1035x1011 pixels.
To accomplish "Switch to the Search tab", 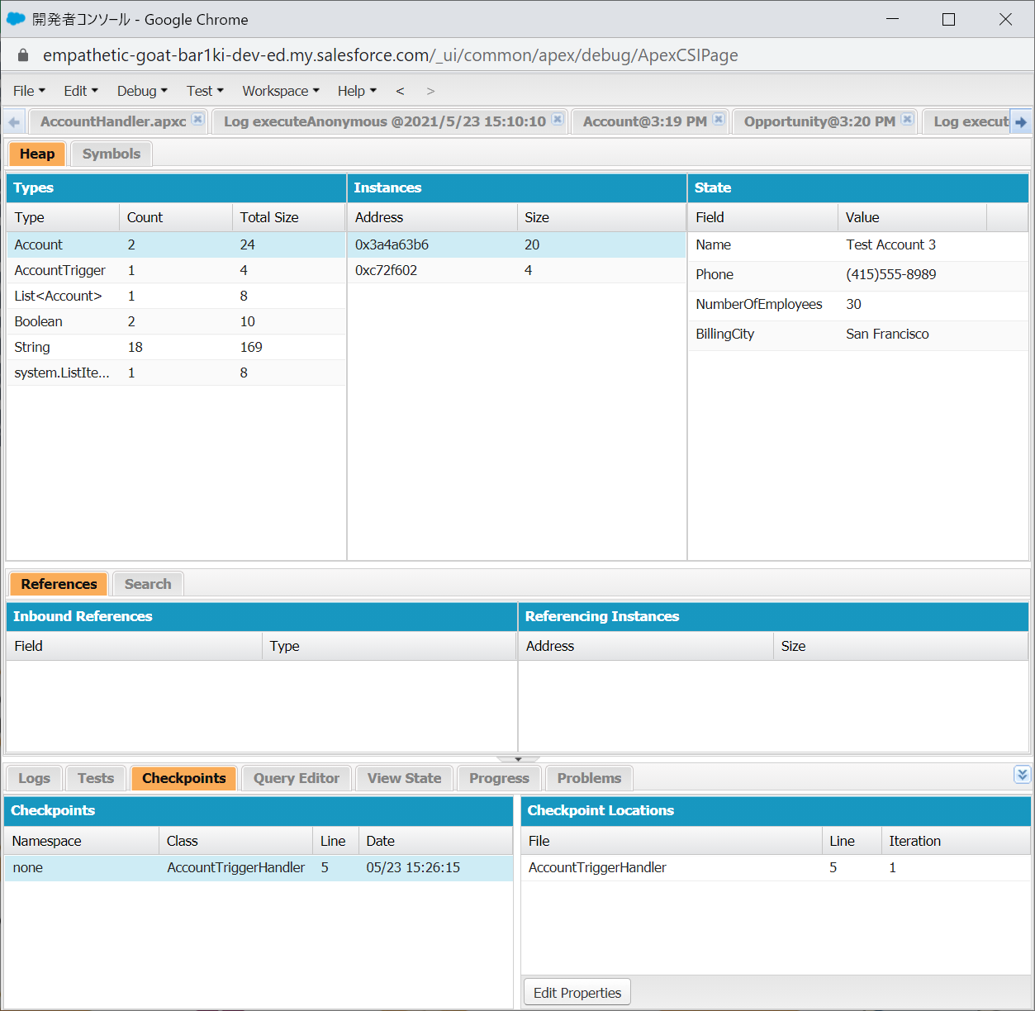I will tap(148, 584).
